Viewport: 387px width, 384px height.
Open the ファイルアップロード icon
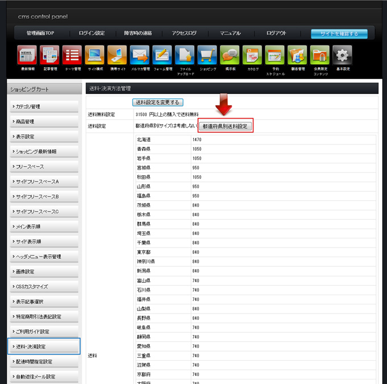pyautogui.click(x=185, y=56)
